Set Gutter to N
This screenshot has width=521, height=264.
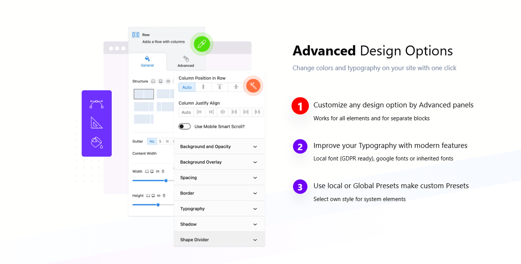(167, 141)
